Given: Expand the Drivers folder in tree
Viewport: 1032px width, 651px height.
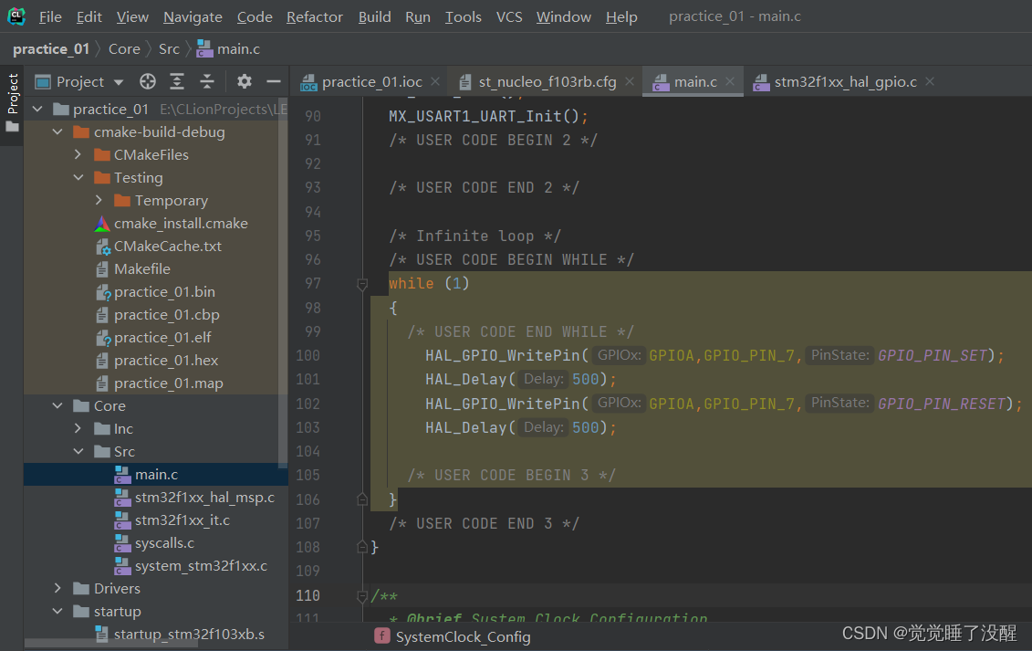Looking at the screenshot, I should (x=57, y=589).
